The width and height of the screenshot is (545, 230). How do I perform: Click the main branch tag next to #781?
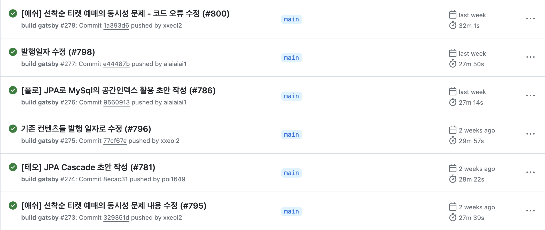(291, 173)
